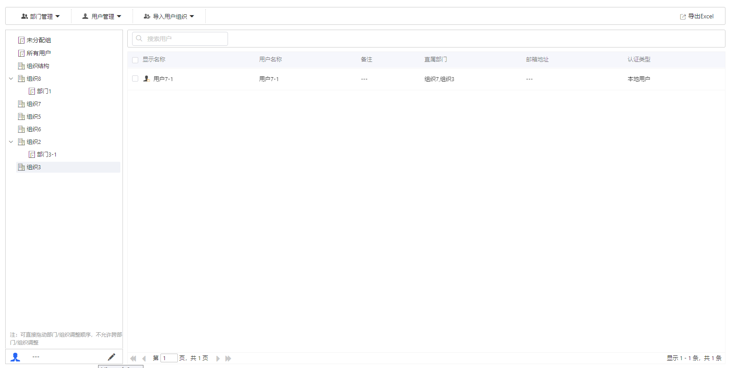732x368 pixels.
Task: Collapse the 组织8 tree node
Action: 11,78
